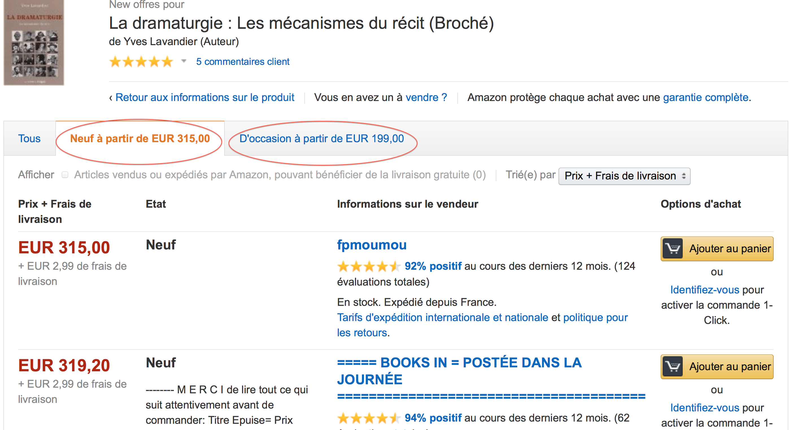Open the '5 commentaires client' link
This screenshot has width=803, height=430.
[243, 62]
